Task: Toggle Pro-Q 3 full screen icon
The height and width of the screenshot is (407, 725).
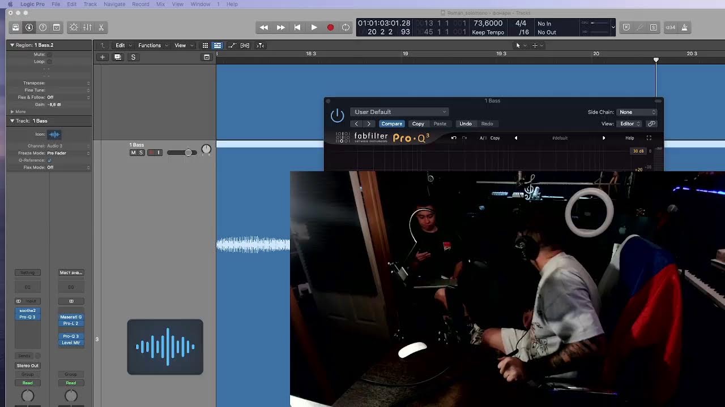Action: (649, 138)
